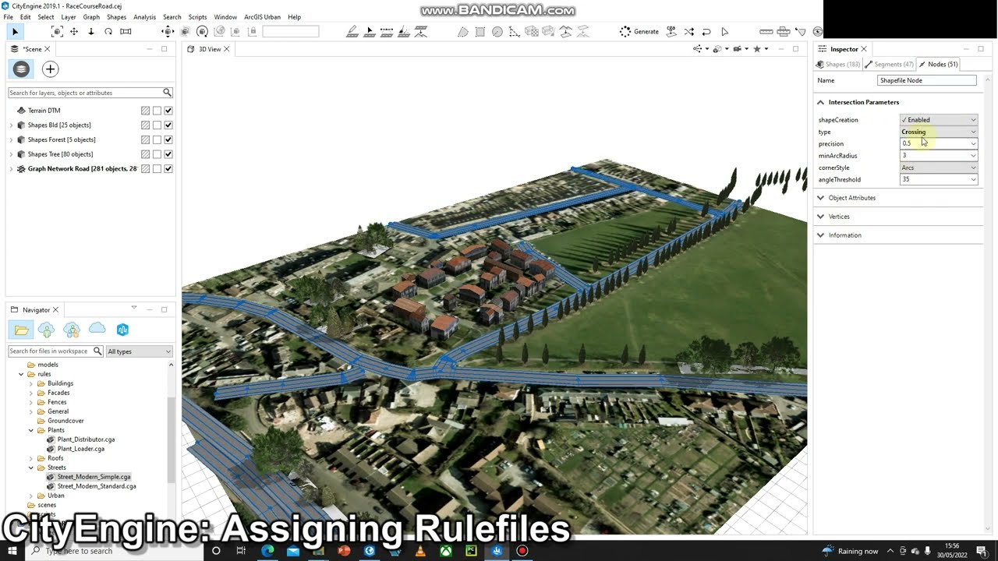Screen dimensions: 998x561
Task: Click the Frame Selection tool
Action: pyautogui.click(x=57, y=32)
